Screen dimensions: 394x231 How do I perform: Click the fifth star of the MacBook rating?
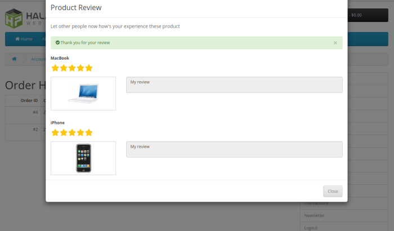pos(89,68)
